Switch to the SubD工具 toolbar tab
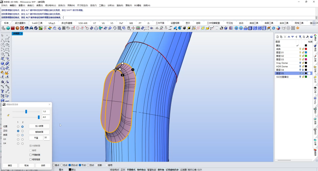Image resolution: width=318 pixels, height=171 pixels. coord(37,23)
